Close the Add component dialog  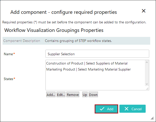[x=144, y=11]
